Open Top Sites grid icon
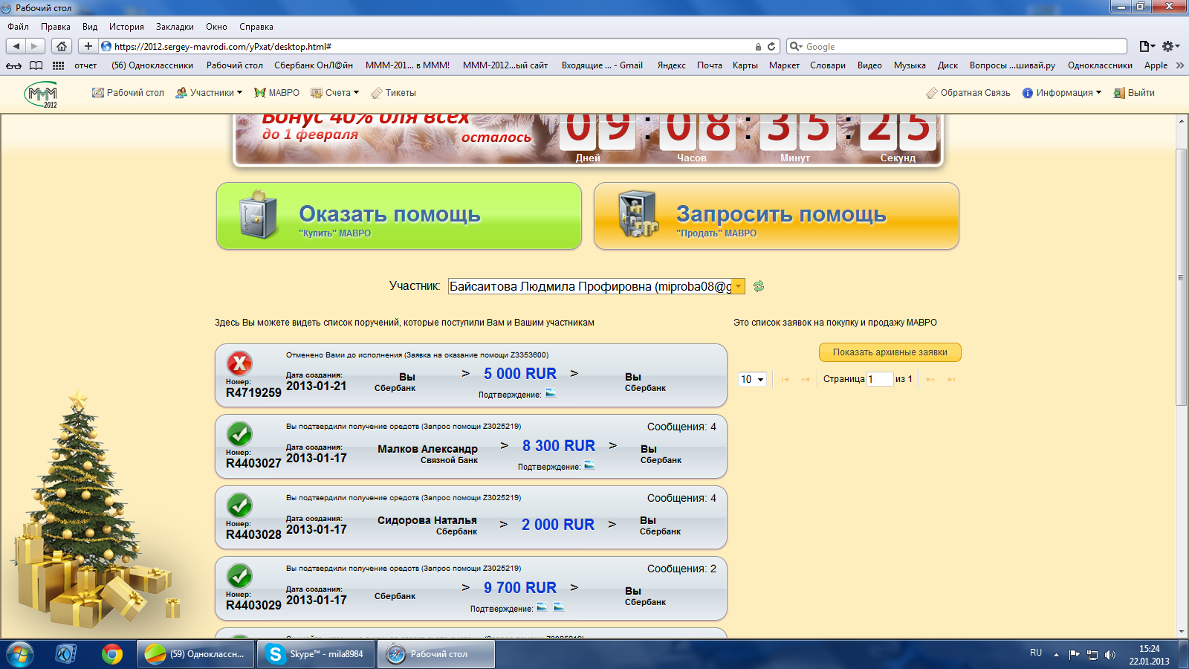 coord(58,65)
